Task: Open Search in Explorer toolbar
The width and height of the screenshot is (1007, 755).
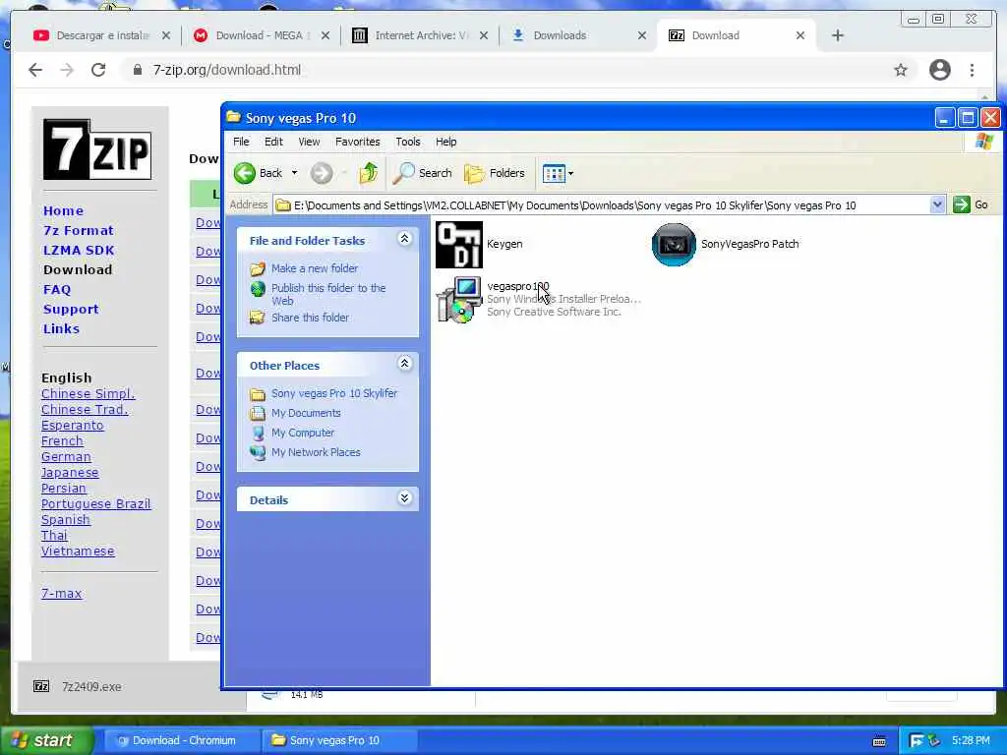Action: 423,173
